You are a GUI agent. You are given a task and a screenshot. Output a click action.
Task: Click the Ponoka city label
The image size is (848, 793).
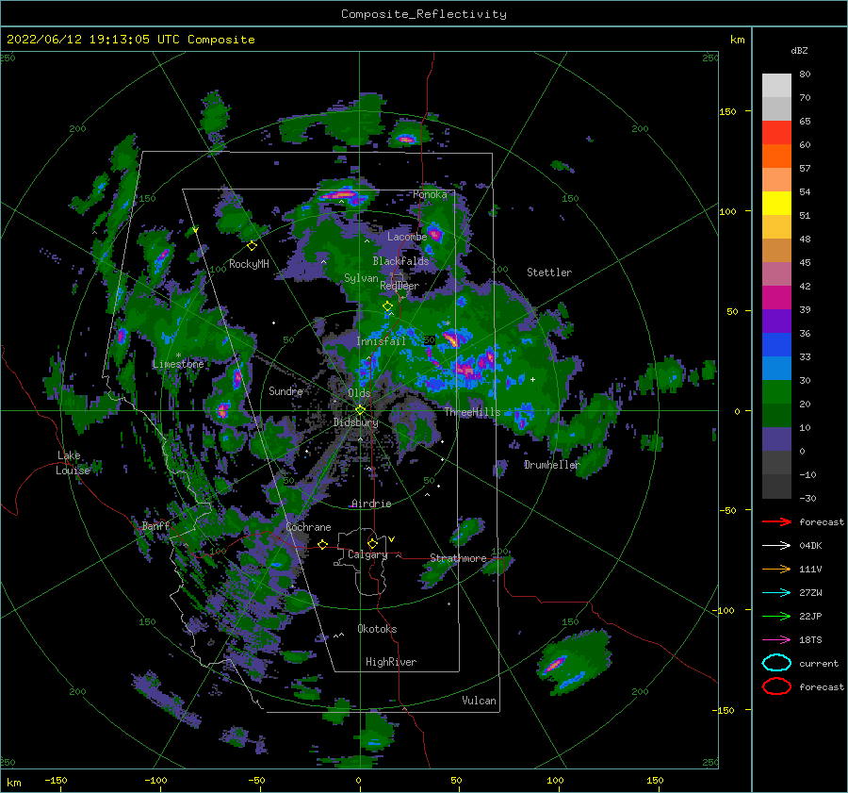[430, 194]
